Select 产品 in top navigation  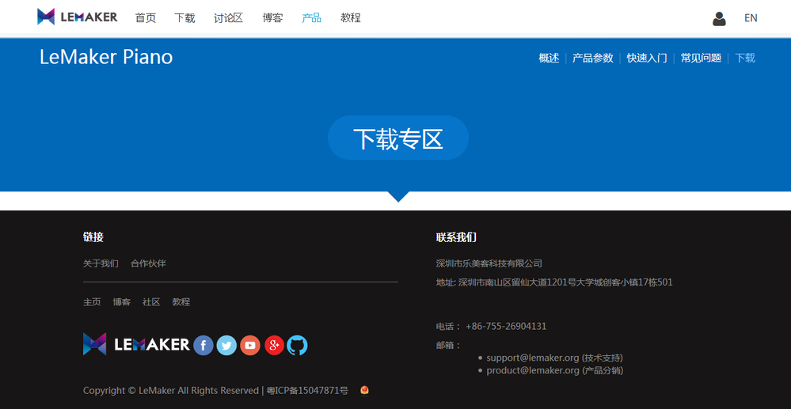coord(311,18)
